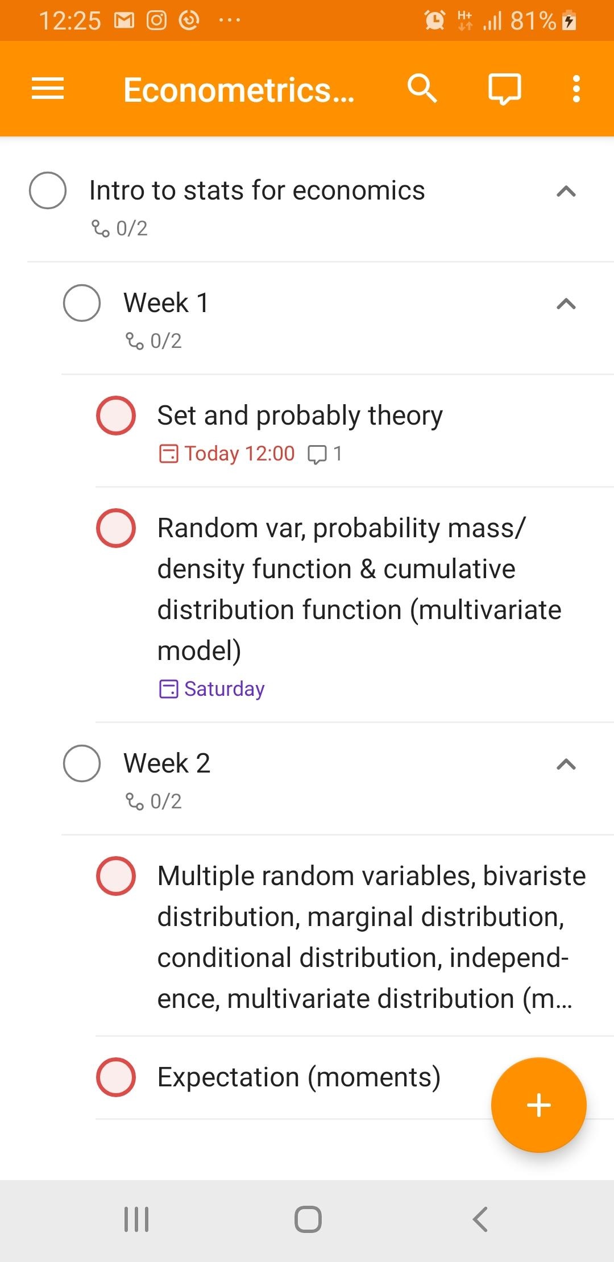Tick the Intro to stats for economics circle
Viewport: 614px width, 1262px height.
[x=48, y=190]
